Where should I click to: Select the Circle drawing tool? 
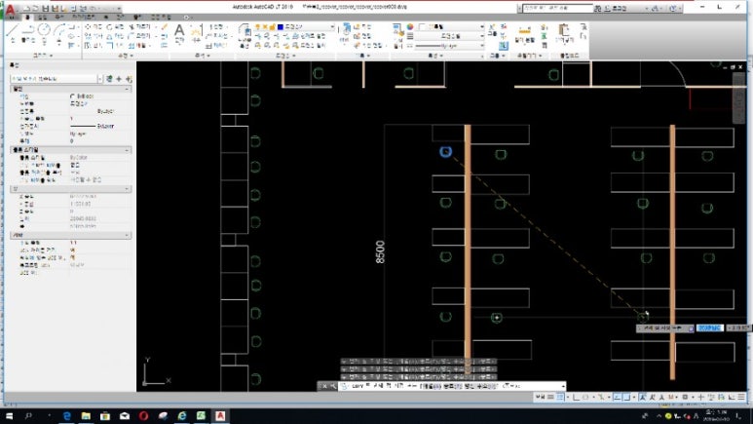44,30
